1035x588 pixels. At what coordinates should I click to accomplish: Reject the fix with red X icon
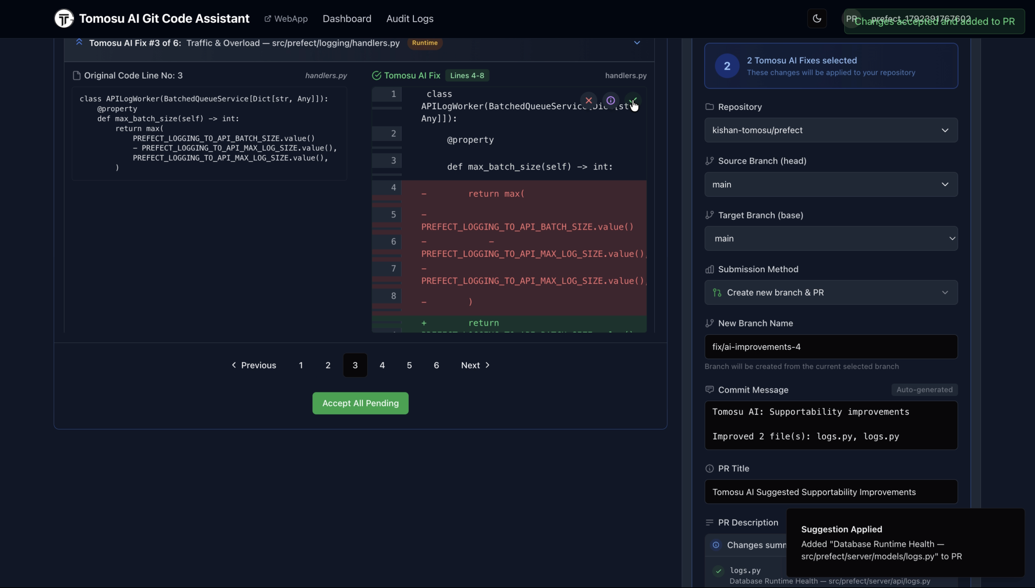[x=589, y=101]
